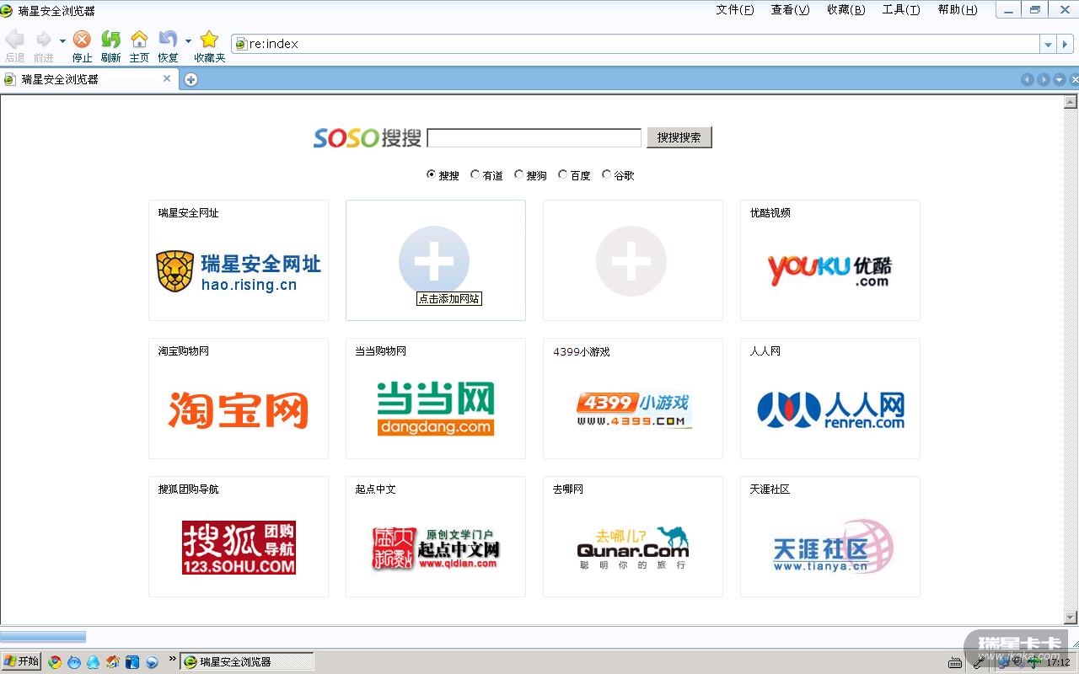Image resolution: width=1079 pixels, height=674 pixels.
Task: Click the Windows 开始 Start button
Action: [21, 661]
